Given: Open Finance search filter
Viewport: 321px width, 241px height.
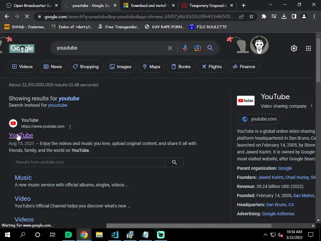Looking at the screenshot, I should 244,67.
